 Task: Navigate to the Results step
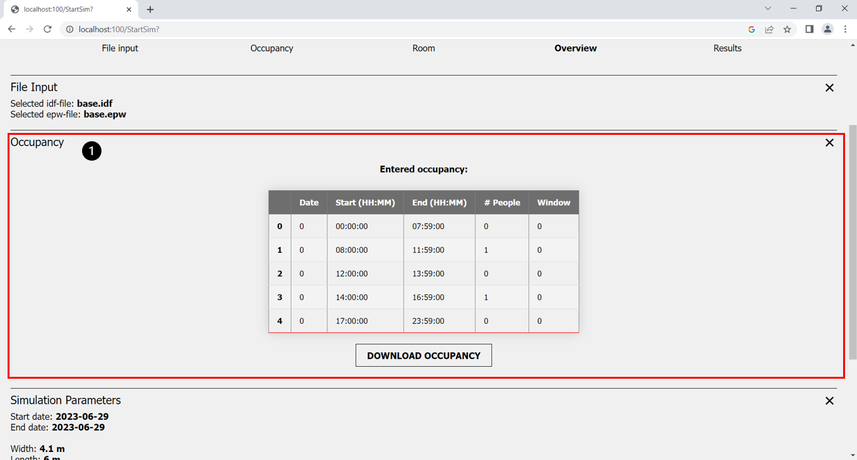pos(727,48)
